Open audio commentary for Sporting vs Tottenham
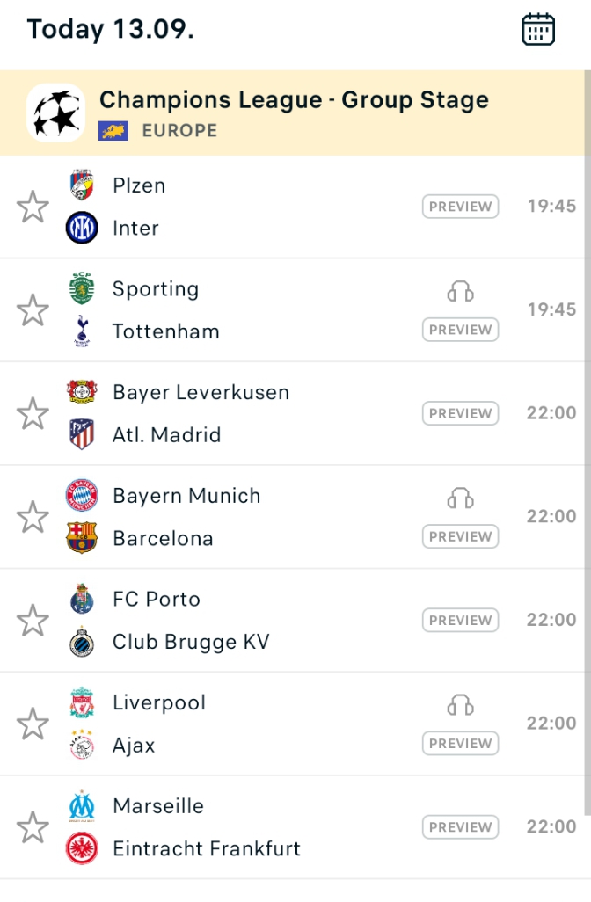This screenshot has width=591, height=902. pos(460,292)
